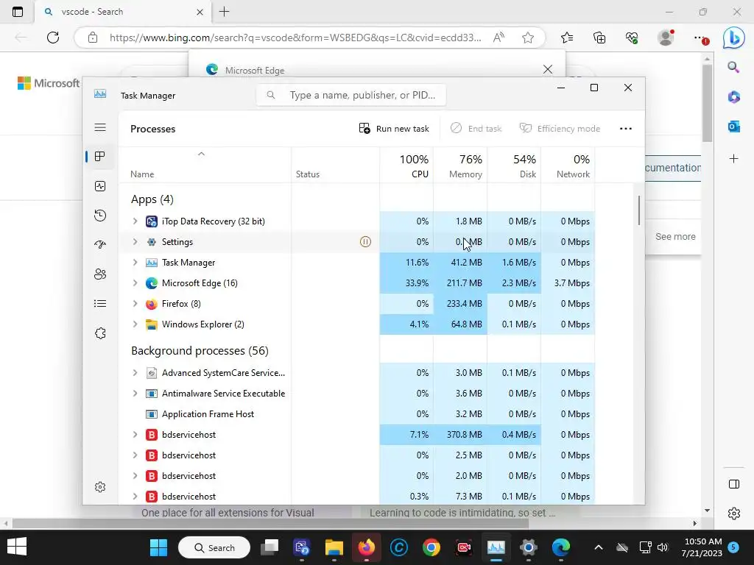The width and height of the screenshot is (754, 565).
Task: Open Bing Chat icon in Edge sidebar
Action: tap(734, 38)
